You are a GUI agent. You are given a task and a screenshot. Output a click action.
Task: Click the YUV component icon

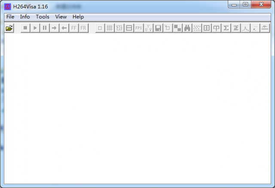(148, 28)
